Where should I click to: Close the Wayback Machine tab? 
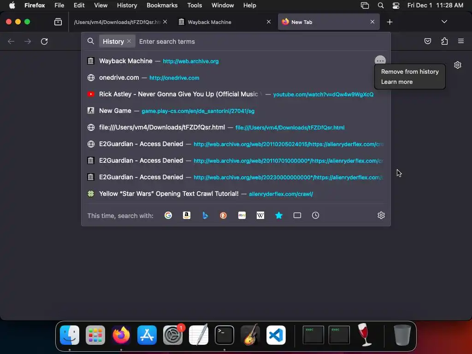coord(269,22)
